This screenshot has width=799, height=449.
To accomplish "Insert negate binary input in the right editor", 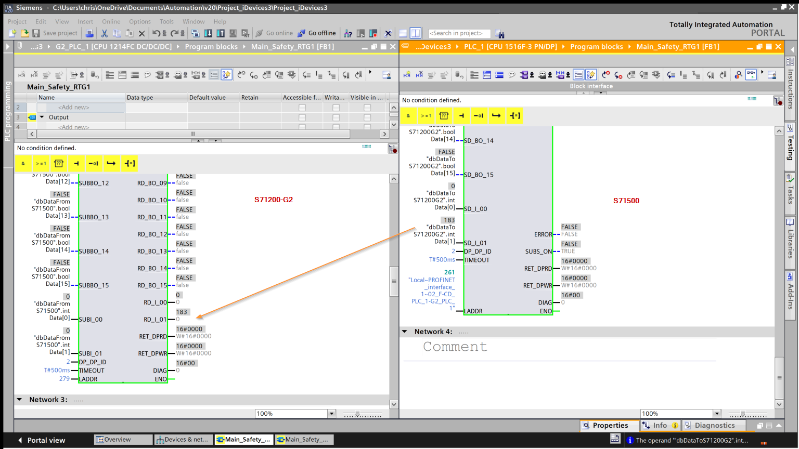I will coord(479,115).
